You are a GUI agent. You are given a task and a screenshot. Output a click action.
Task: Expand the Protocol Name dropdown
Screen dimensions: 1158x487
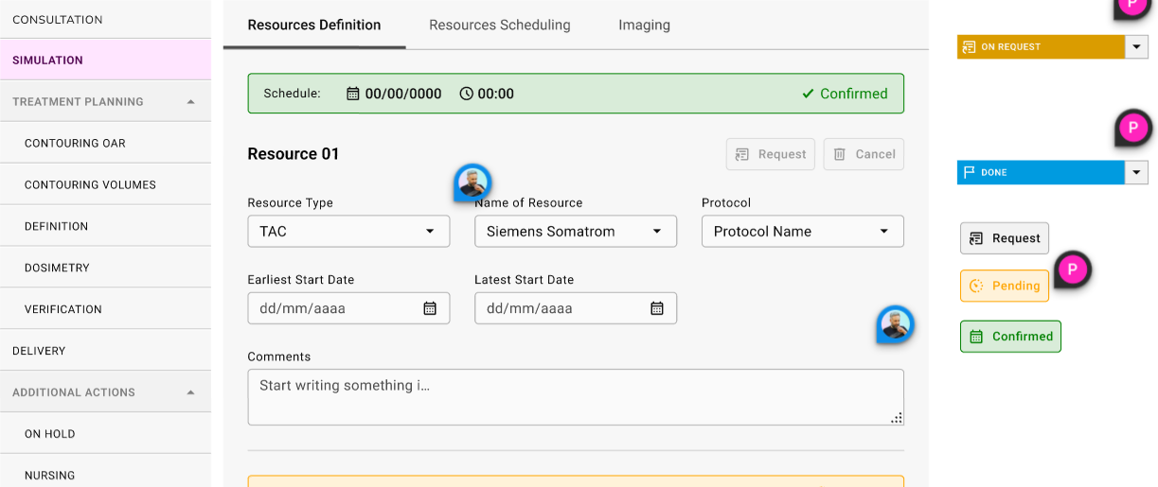click(802, 232)
